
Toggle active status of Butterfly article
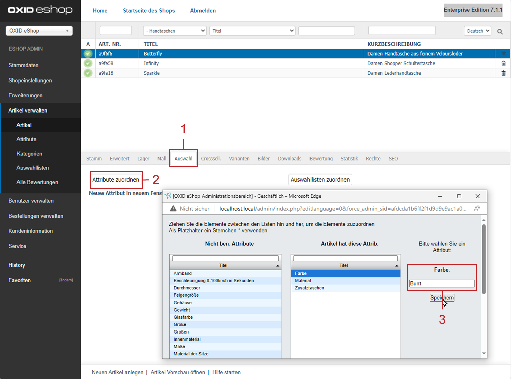click(x=88, y=54)
